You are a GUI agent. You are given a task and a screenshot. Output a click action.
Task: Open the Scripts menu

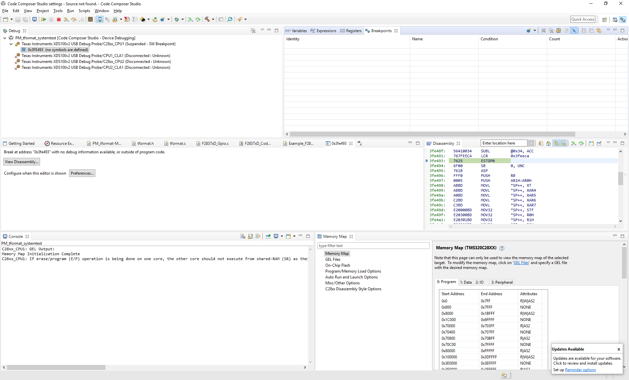[84, 11]
